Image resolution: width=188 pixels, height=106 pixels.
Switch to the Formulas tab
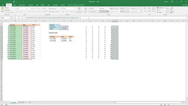(x=31, y=5)
